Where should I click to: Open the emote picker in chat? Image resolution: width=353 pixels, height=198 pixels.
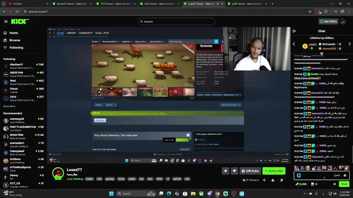(x=345, y=175)
